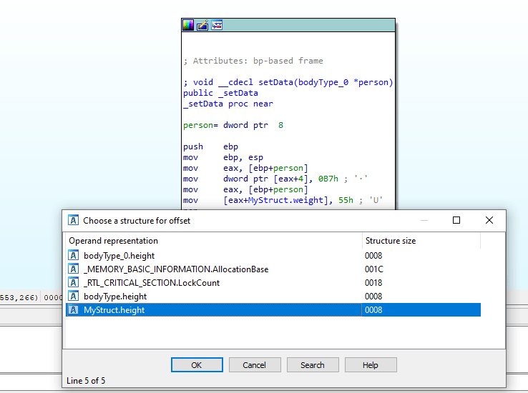Viewport: 528px width, 393px height.
Task: Click the icon beside bodyType.height
Action: (x=74, y=296)
